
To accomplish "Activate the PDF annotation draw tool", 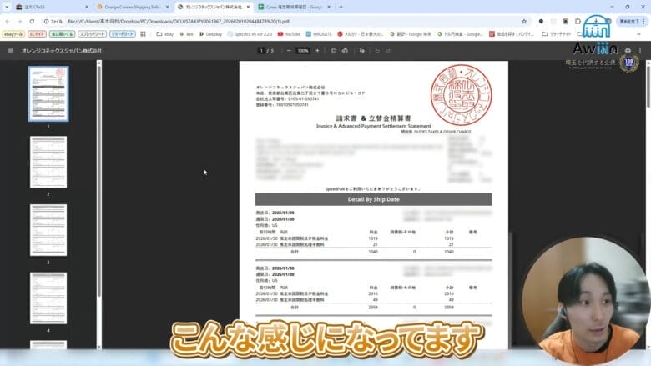I will tap(361, 51).
